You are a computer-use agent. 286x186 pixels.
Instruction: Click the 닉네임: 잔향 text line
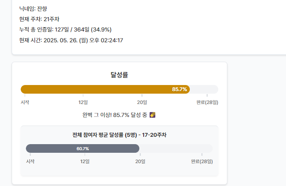point(33,9)
